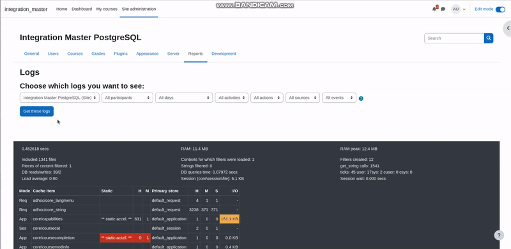Switch to the Development tab
Image resolution: width=511 pixels, height=249 pixels.
click(224, 54)
